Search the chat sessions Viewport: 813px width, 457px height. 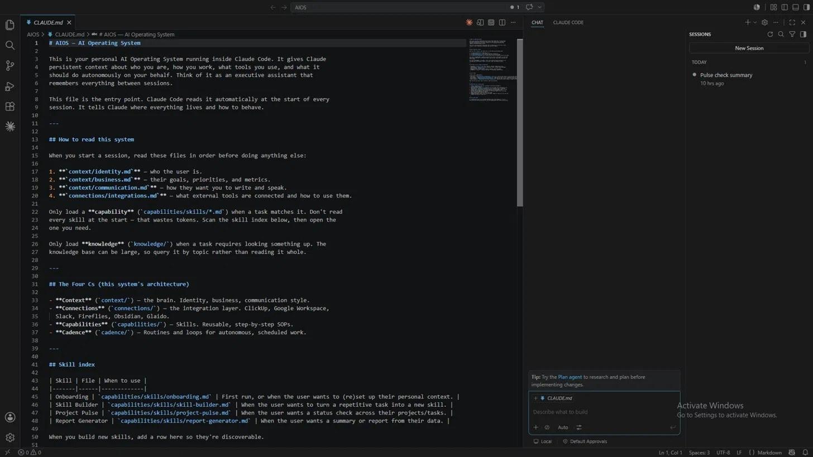781,35
